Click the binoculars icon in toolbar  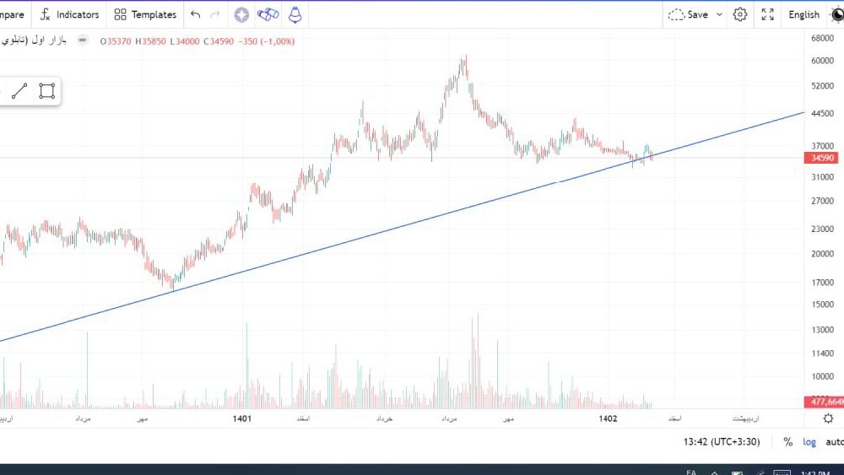pos(268,14)
